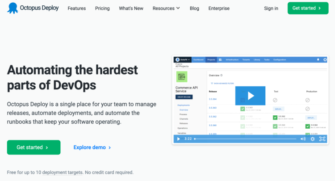Mute the video with the volume icon
Screen dimensions: 335x181
pyautogui.click(x=303, y=139)
